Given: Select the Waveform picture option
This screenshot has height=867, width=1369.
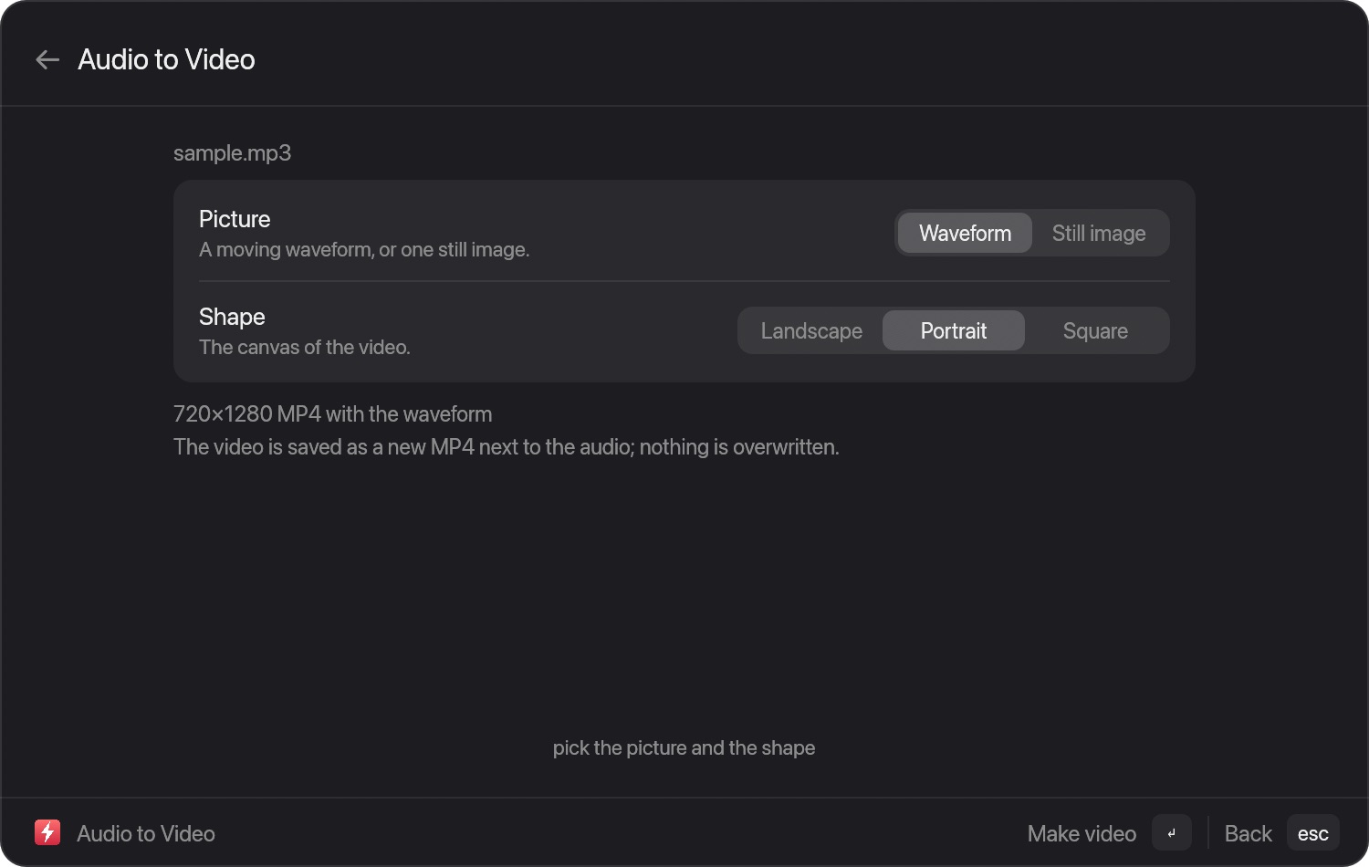Looking at the screenshot, I should coord(965,233).
